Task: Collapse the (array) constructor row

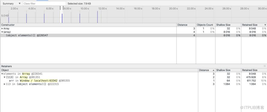Action: (2, 32)
